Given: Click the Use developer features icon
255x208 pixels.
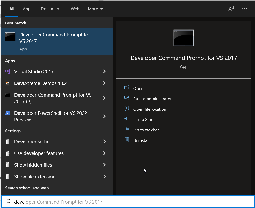Looking at the screenshot, I should (x=8, y=153).
